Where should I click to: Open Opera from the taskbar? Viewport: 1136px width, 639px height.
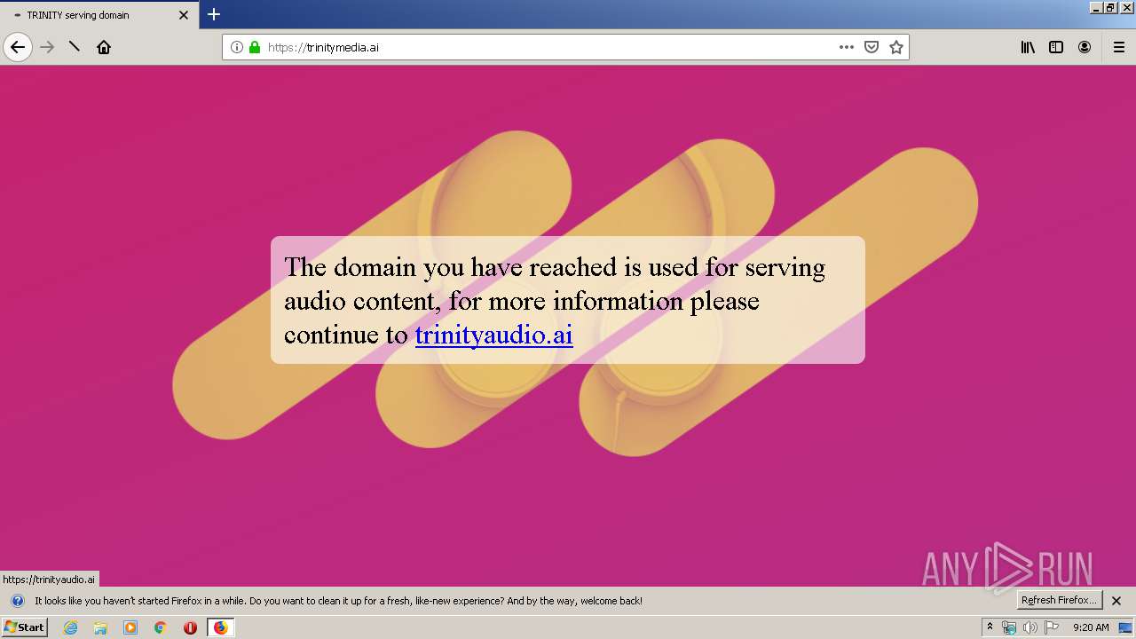click(x=190, y=627)
